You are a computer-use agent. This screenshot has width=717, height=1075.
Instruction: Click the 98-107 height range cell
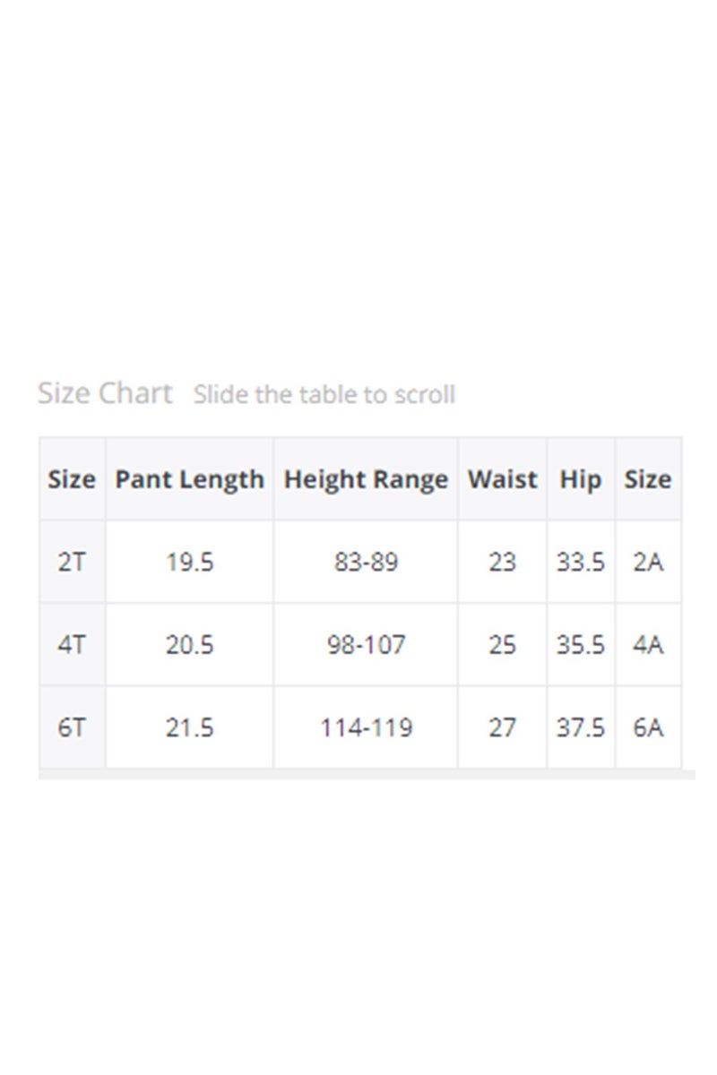[x=366, y=645]
